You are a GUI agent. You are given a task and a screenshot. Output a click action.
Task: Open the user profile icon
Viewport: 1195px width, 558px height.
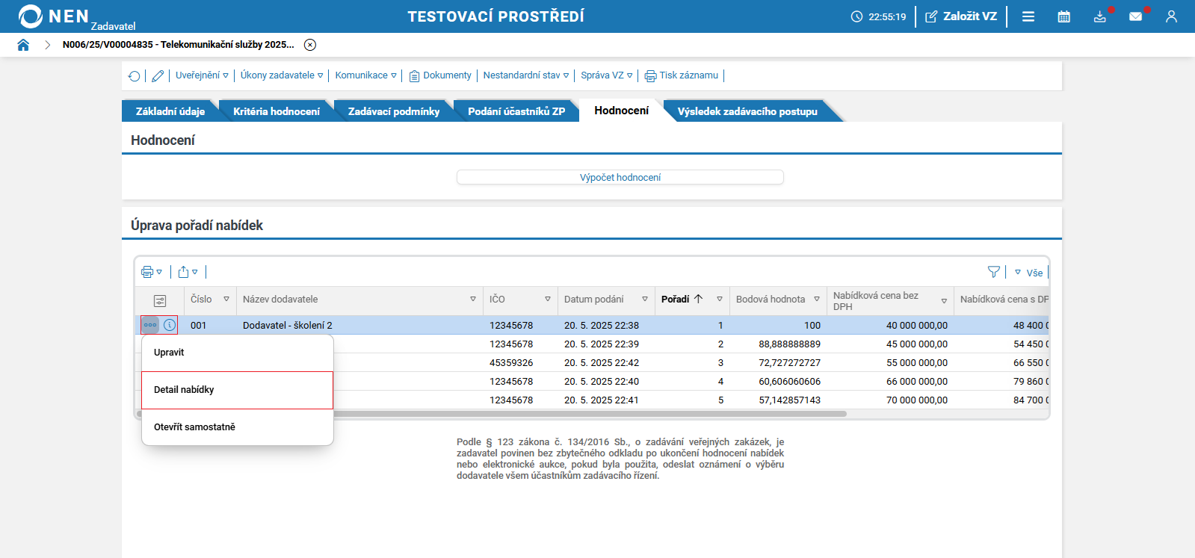(1171, 16)
